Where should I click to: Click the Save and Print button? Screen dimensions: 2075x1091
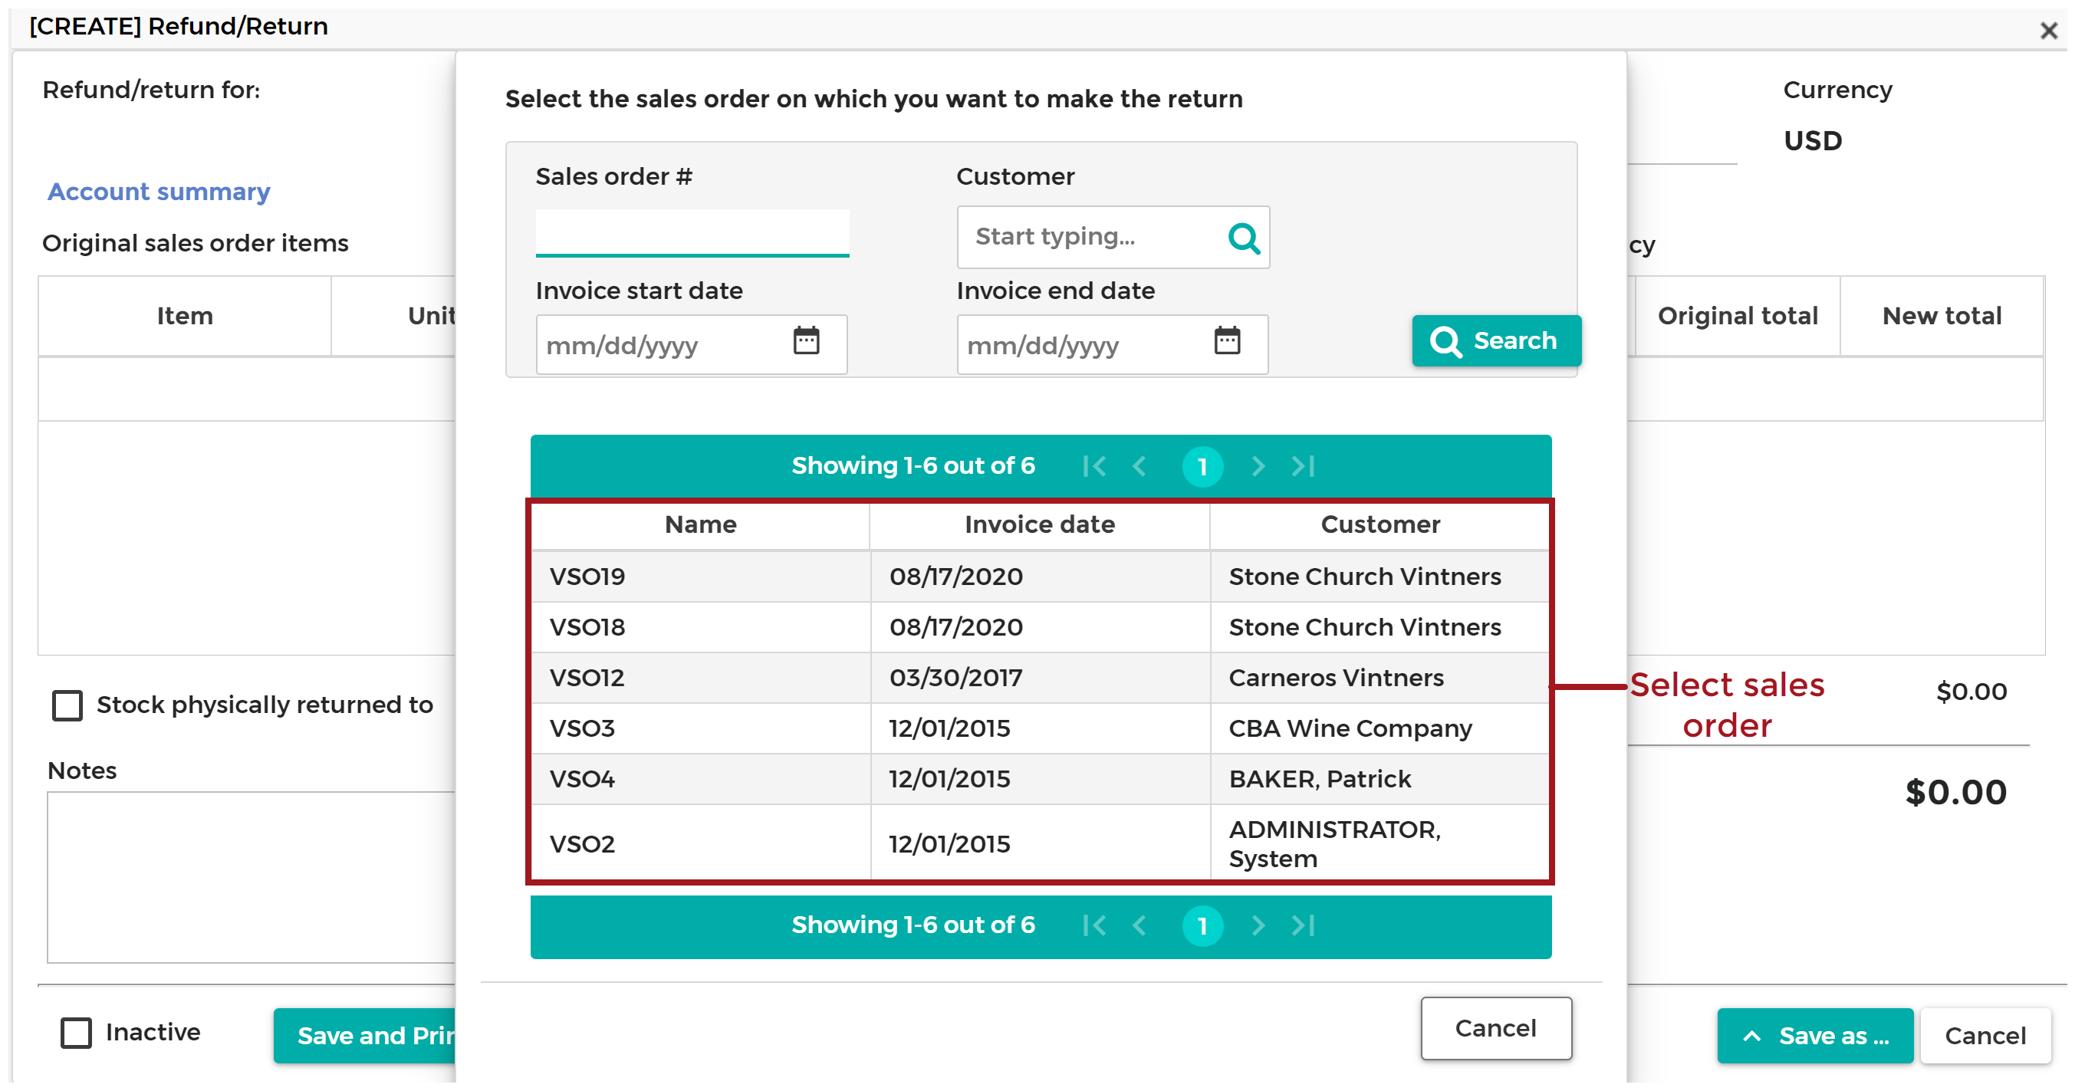click(x=365, y=1037)
